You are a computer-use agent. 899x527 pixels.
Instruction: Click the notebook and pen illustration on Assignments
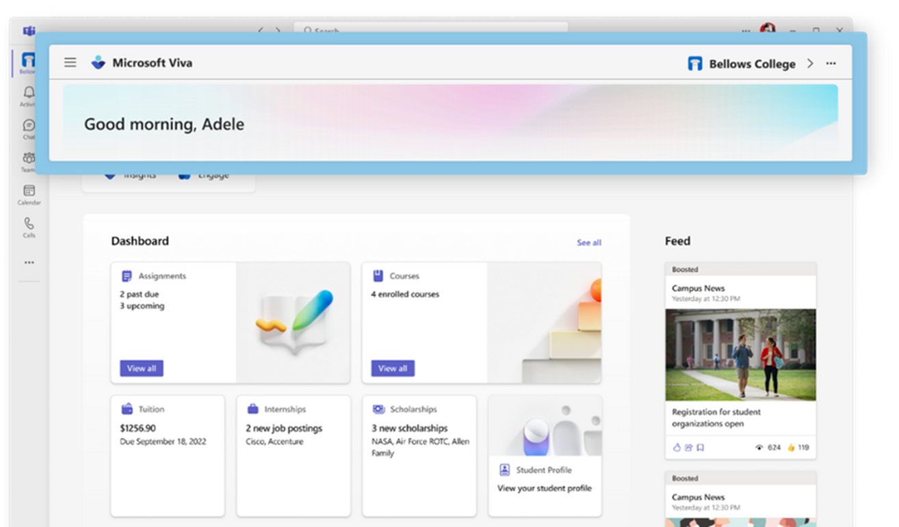294,321
